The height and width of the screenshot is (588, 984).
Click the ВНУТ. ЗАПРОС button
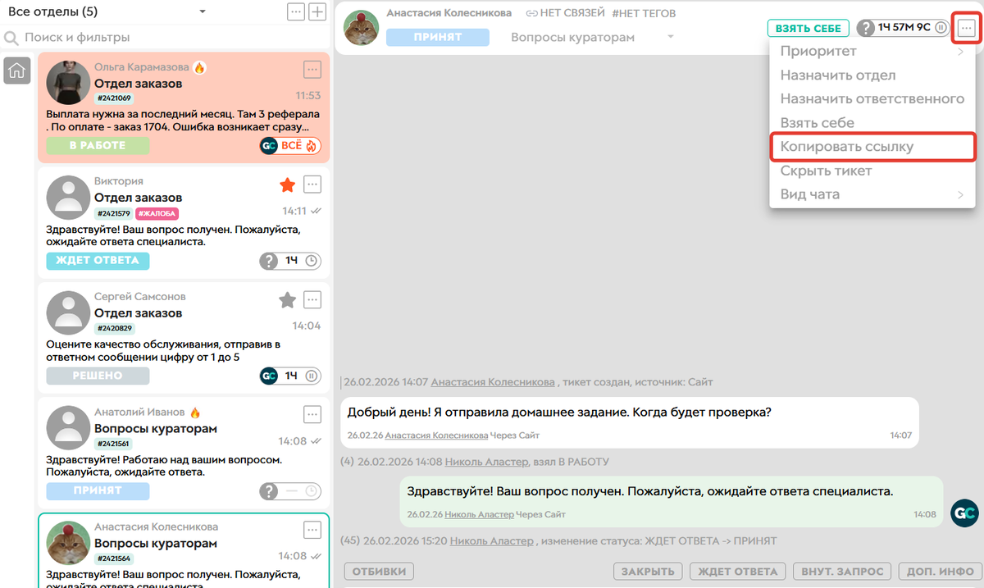pos(842,572)
